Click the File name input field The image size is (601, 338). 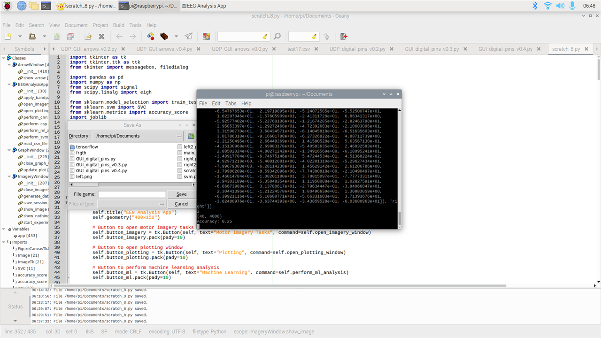(132, 194)
